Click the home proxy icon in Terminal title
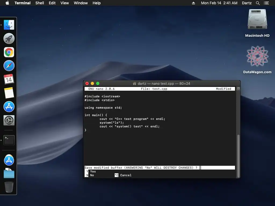 [135, 84]
